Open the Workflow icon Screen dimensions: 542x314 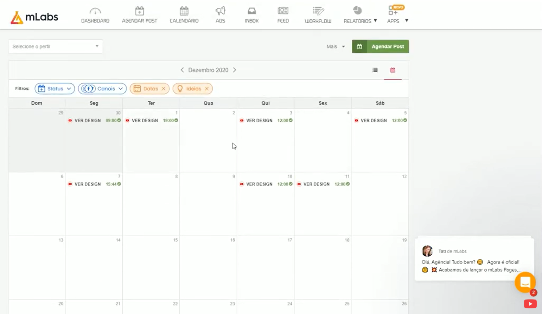click(318, 11)
